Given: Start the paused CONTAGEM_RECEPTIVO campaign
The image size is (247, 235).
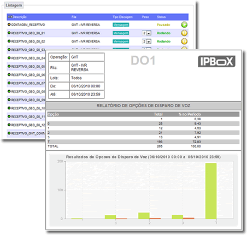Looking at the screenshot, I should click(x=184, y=25).
